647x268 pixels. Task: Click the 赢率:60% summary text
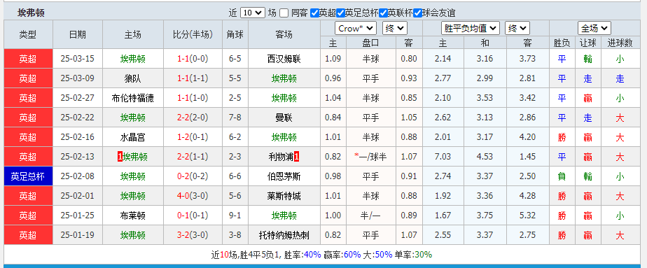(342, 255)
